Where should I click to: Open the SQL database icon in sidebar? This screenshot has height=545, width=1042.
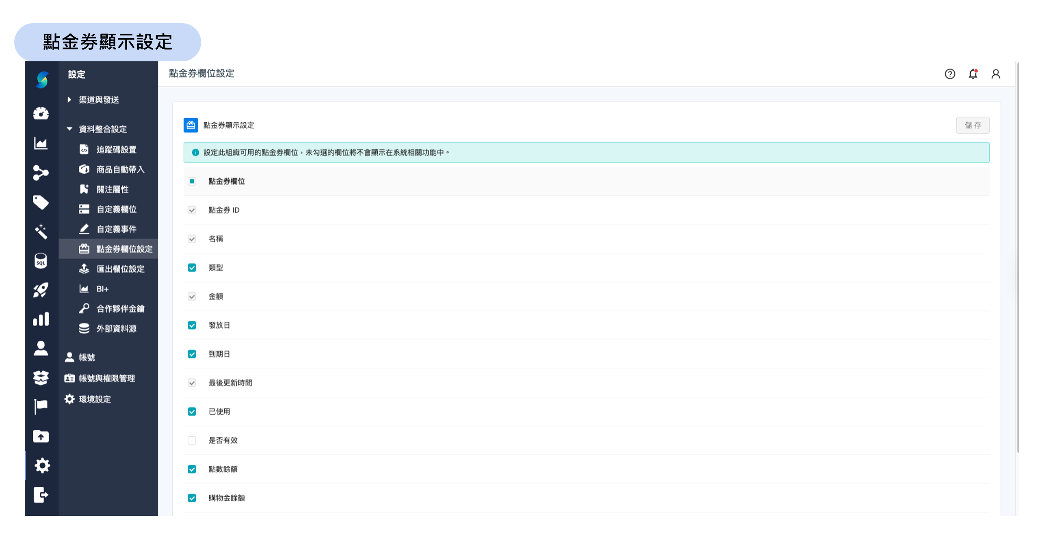[x=41, y=261]
